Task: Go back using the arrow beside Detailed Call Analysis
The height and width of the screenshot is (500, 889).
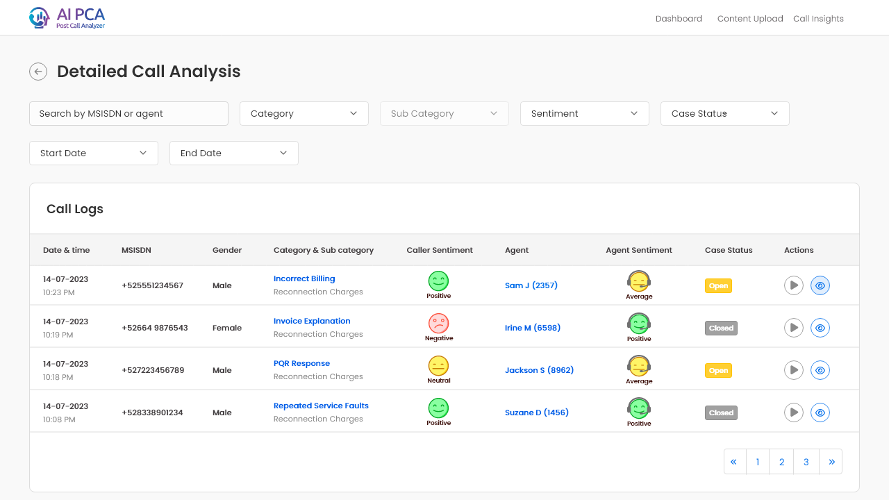Action: click(38, 72)
